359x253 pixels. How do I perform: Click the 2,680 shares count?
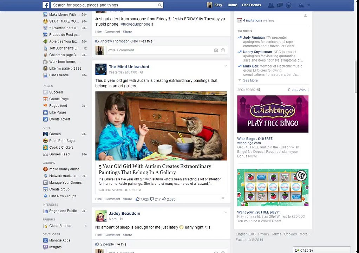point(169,199)
